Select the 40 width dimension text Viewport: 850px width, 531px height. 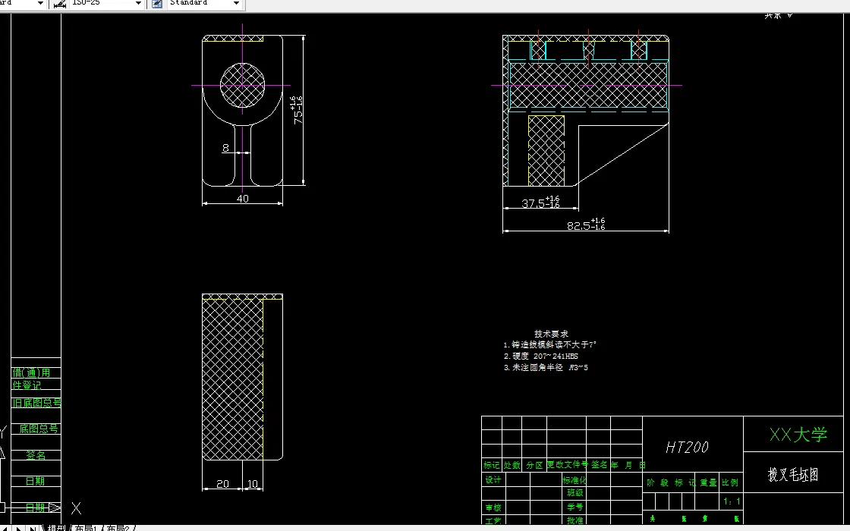click(242, 198)
